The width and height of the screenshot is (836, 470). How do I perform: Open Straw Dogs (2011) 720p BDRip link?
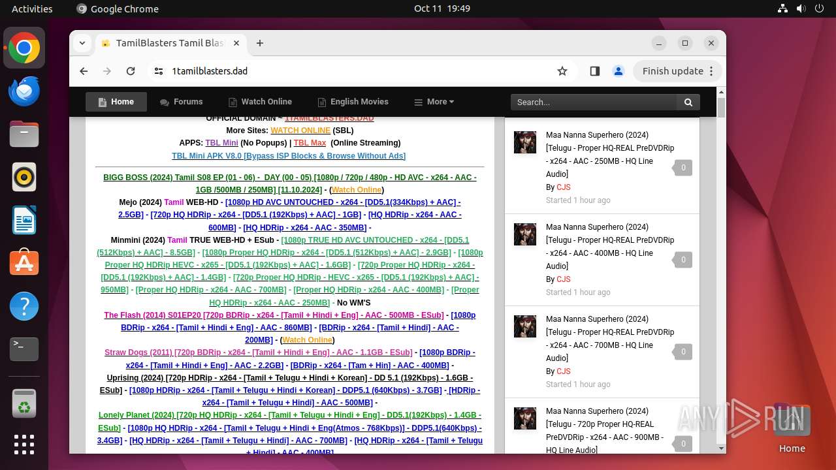click(258, 352)
